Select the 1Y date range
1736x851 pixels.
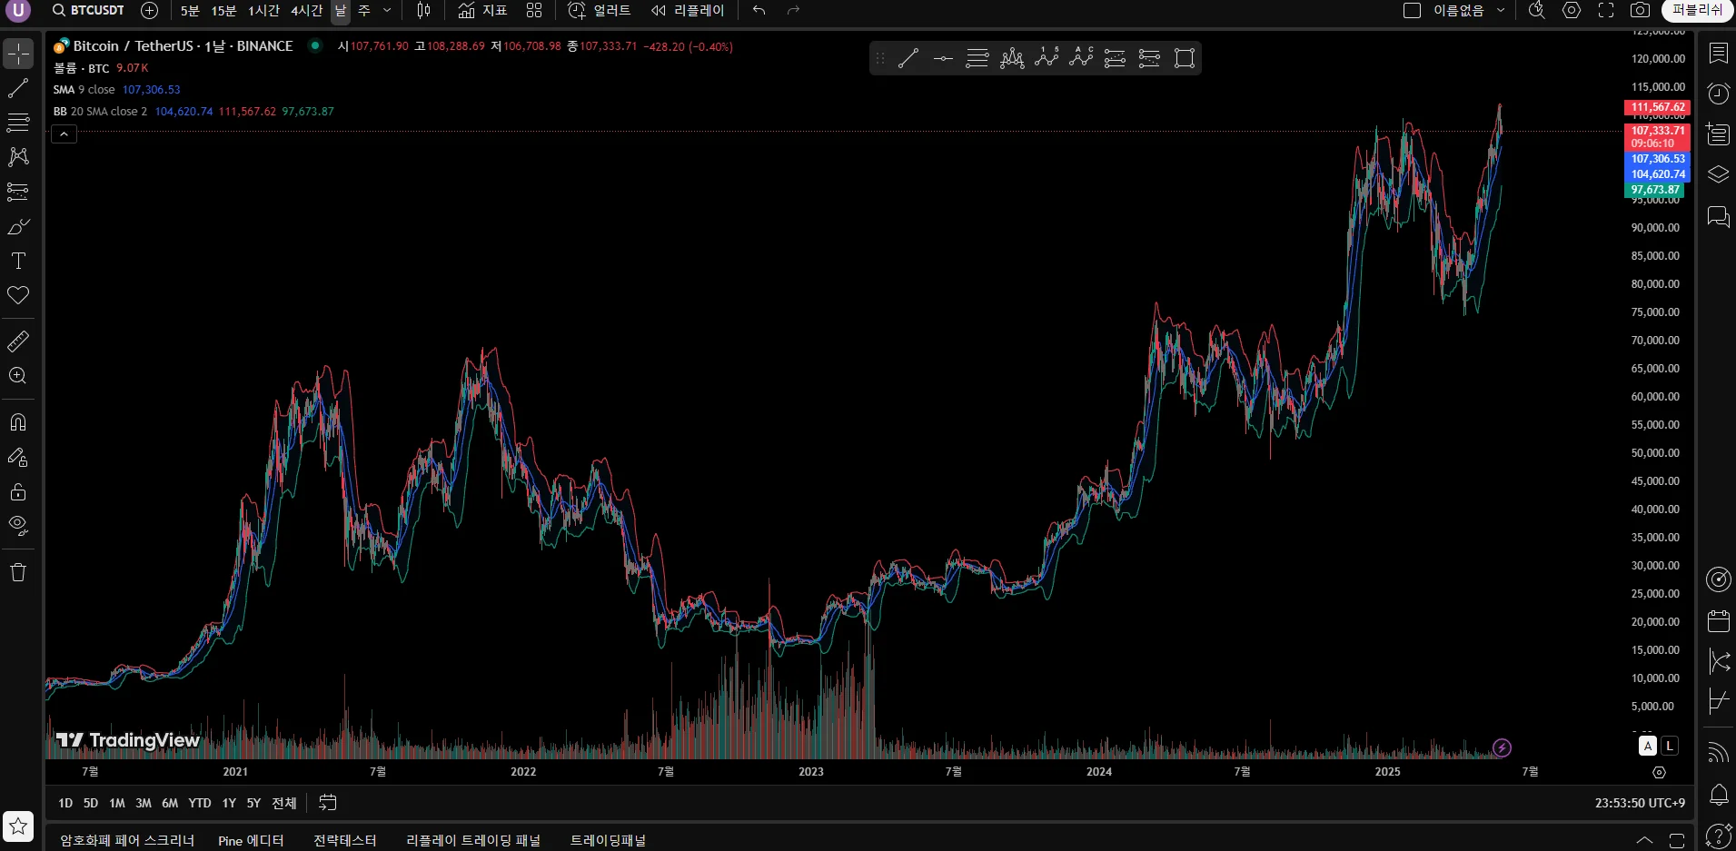coord(229,803)
